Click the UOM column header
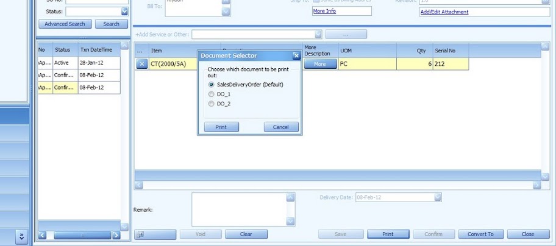 (x=368, y=51)
